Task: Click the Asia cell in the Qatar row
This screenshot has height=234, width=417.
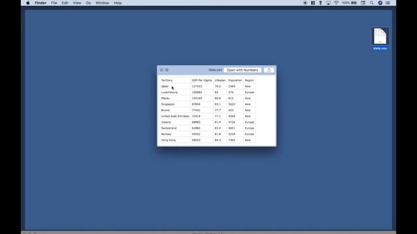Action: (x=250, y=86)
